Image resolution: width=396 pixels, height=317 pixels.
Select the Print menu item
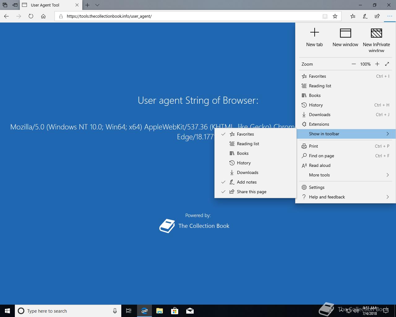[346, 146]
